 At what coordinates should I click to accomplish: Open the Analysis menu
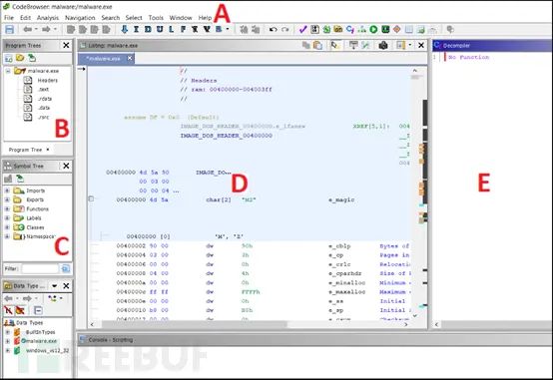coord(48,18)
